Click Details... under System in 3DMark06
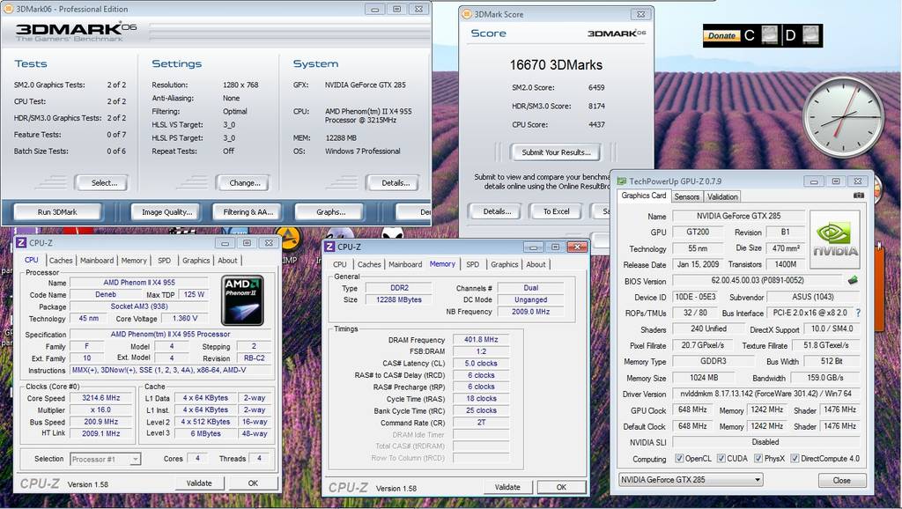This screenshot has width=902, height=509. click(396, 183)
